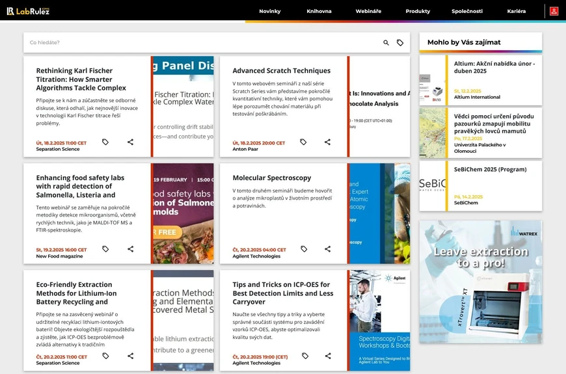Share the Advanced Scratch Techniques webinar
This screenshot has height=374, width=566.
327,142
